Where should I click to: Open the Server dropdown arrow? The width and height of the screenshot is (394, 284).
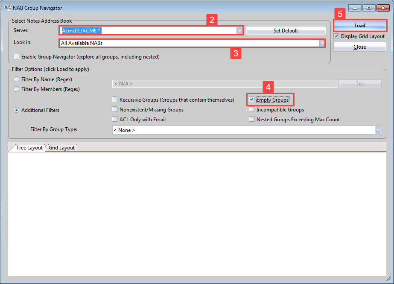239,30
